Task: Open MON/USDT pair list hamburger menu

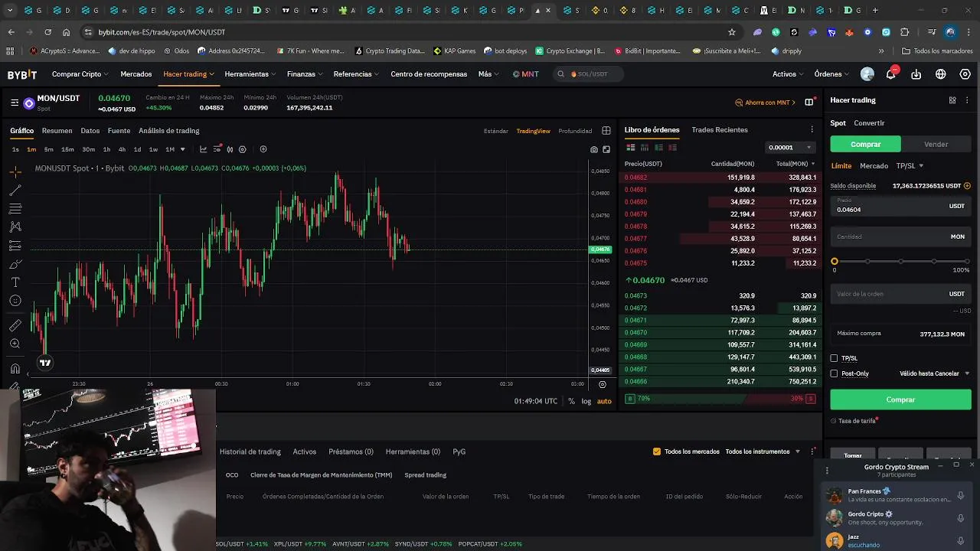Action: [x=15, y=103]
